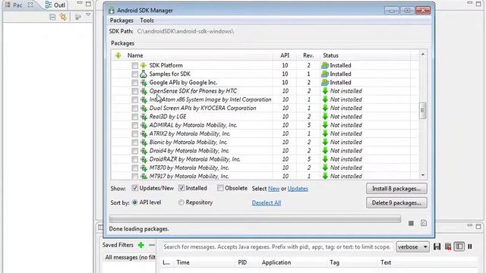This screenshot has height=273, width=486.
Task: Click the package list scrollbar down arrow
Action: (x=423, y=175)
